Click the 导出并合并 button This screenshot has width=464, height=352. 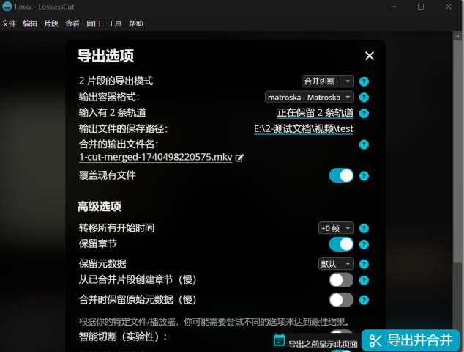[411, 340]
